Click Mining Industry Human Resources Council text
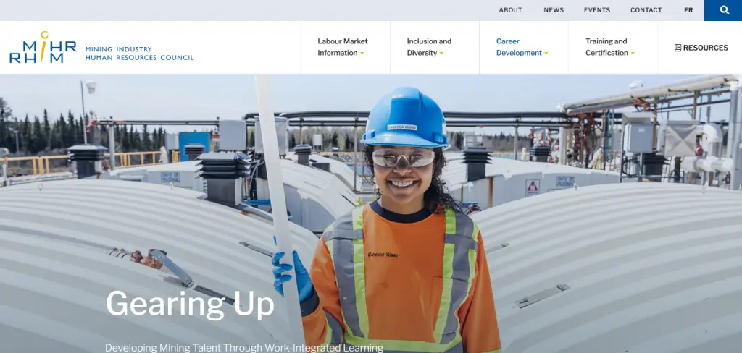 point(139,54)
